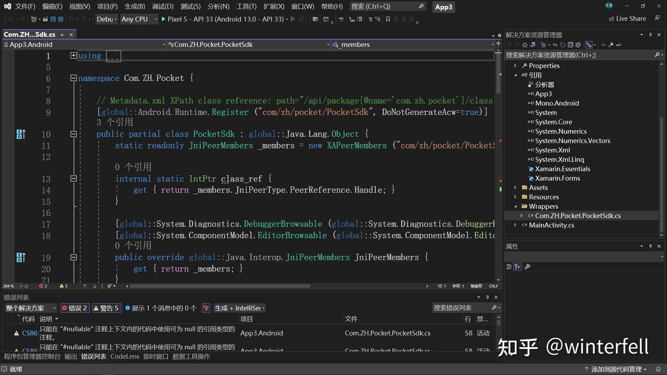Collapse the PocketSdk class on line 10
Viewport: 667px width, 375px height.
point(73,134)
